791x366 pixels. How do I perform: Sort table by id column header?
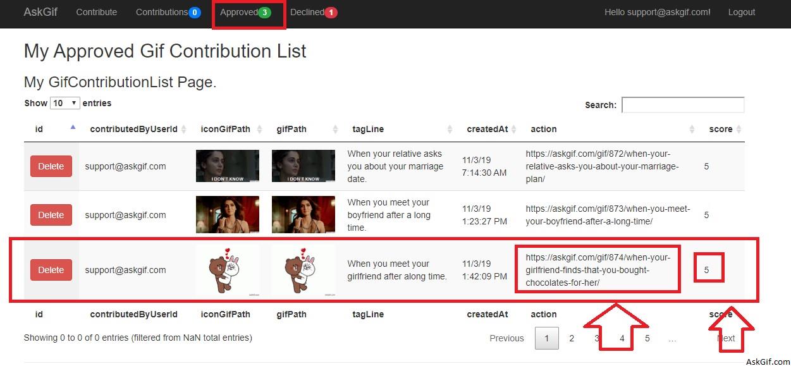tap(51, 129)
